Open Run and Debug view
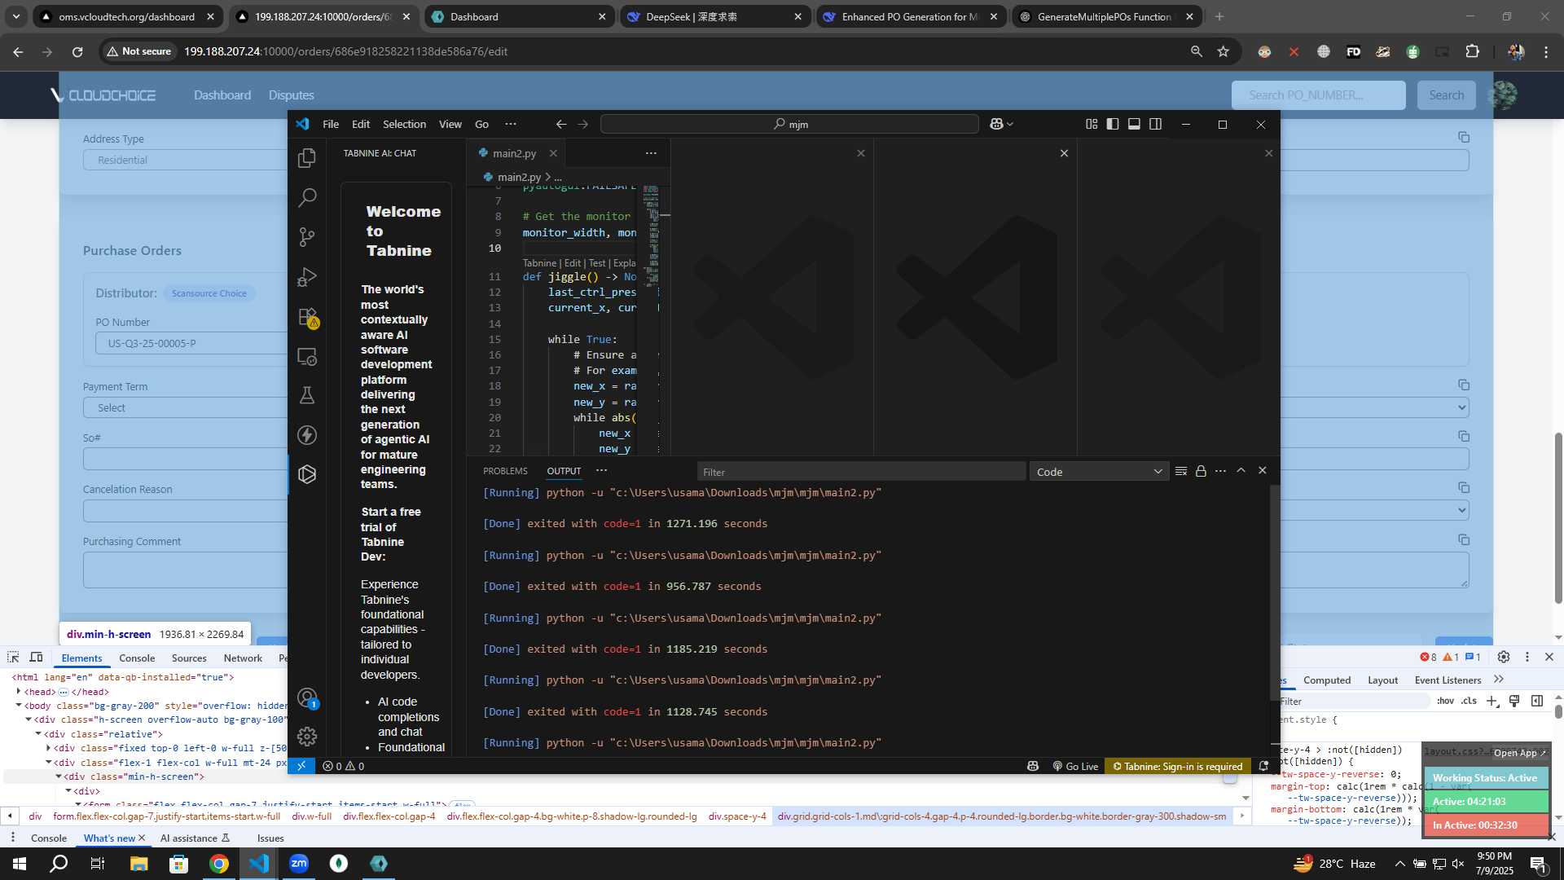 click(x=307, y=277)
